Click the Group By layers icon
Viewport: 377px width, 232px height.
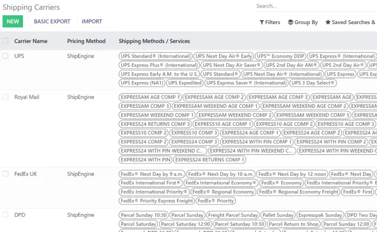(x=291, y=22)
